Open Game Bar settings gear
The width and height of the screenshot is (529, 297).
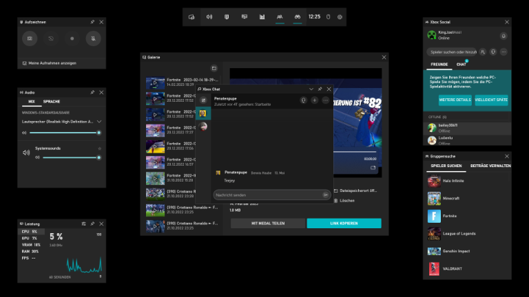tap(340, 16)
